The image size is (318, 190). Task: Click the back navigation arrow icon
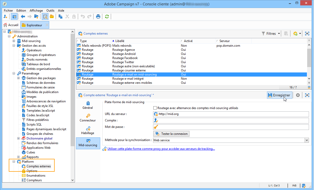click(23, 16)
